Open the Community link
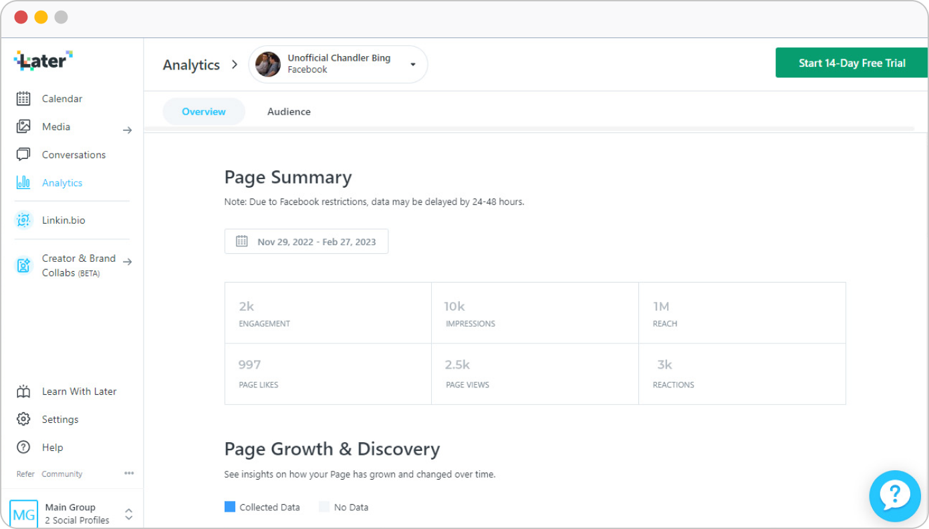 (62, 474)
